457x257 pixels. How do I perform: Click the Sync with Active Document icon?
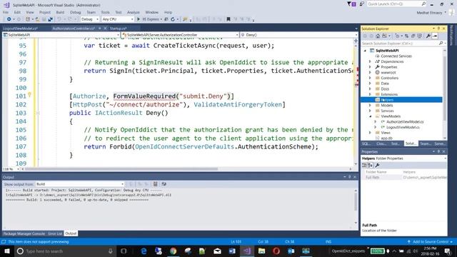point(406,36)
